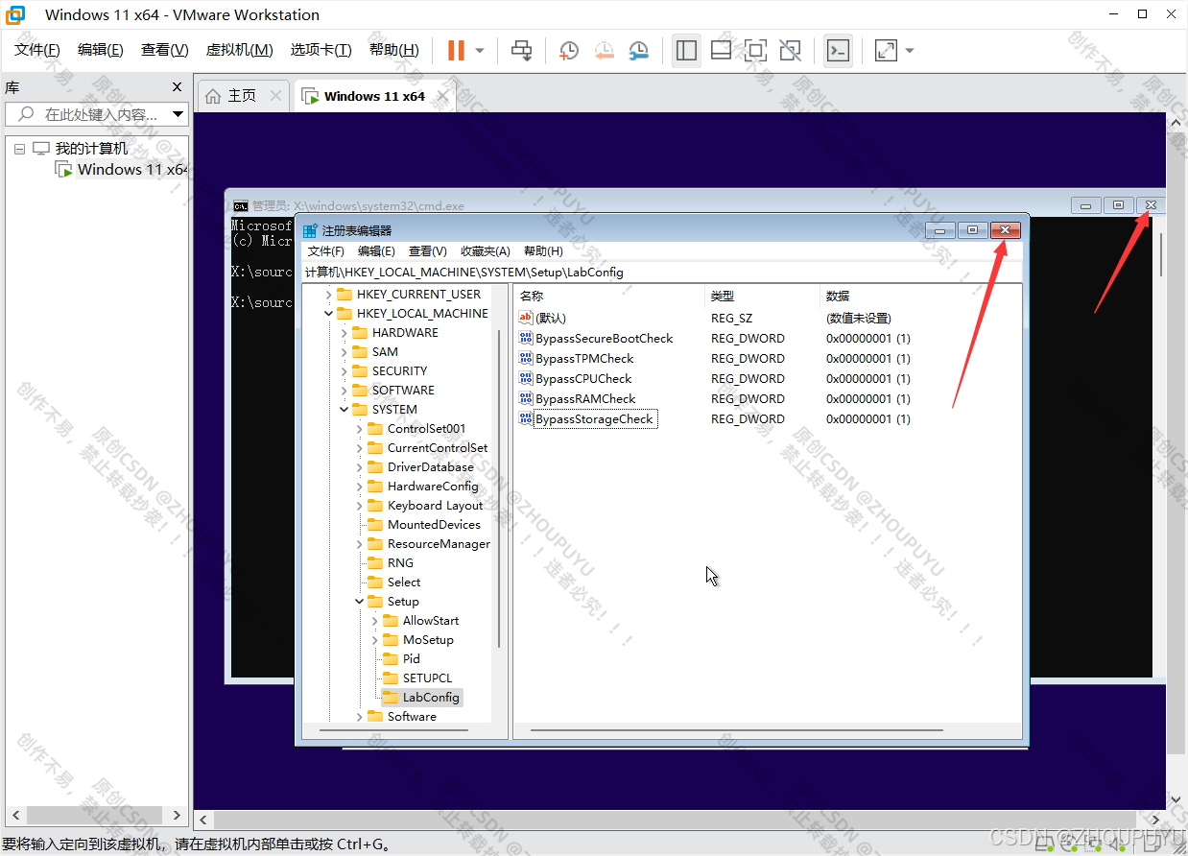Select the SAM key folder
The height and width of the screenshot is (856, 1188).
click(385, 352)
